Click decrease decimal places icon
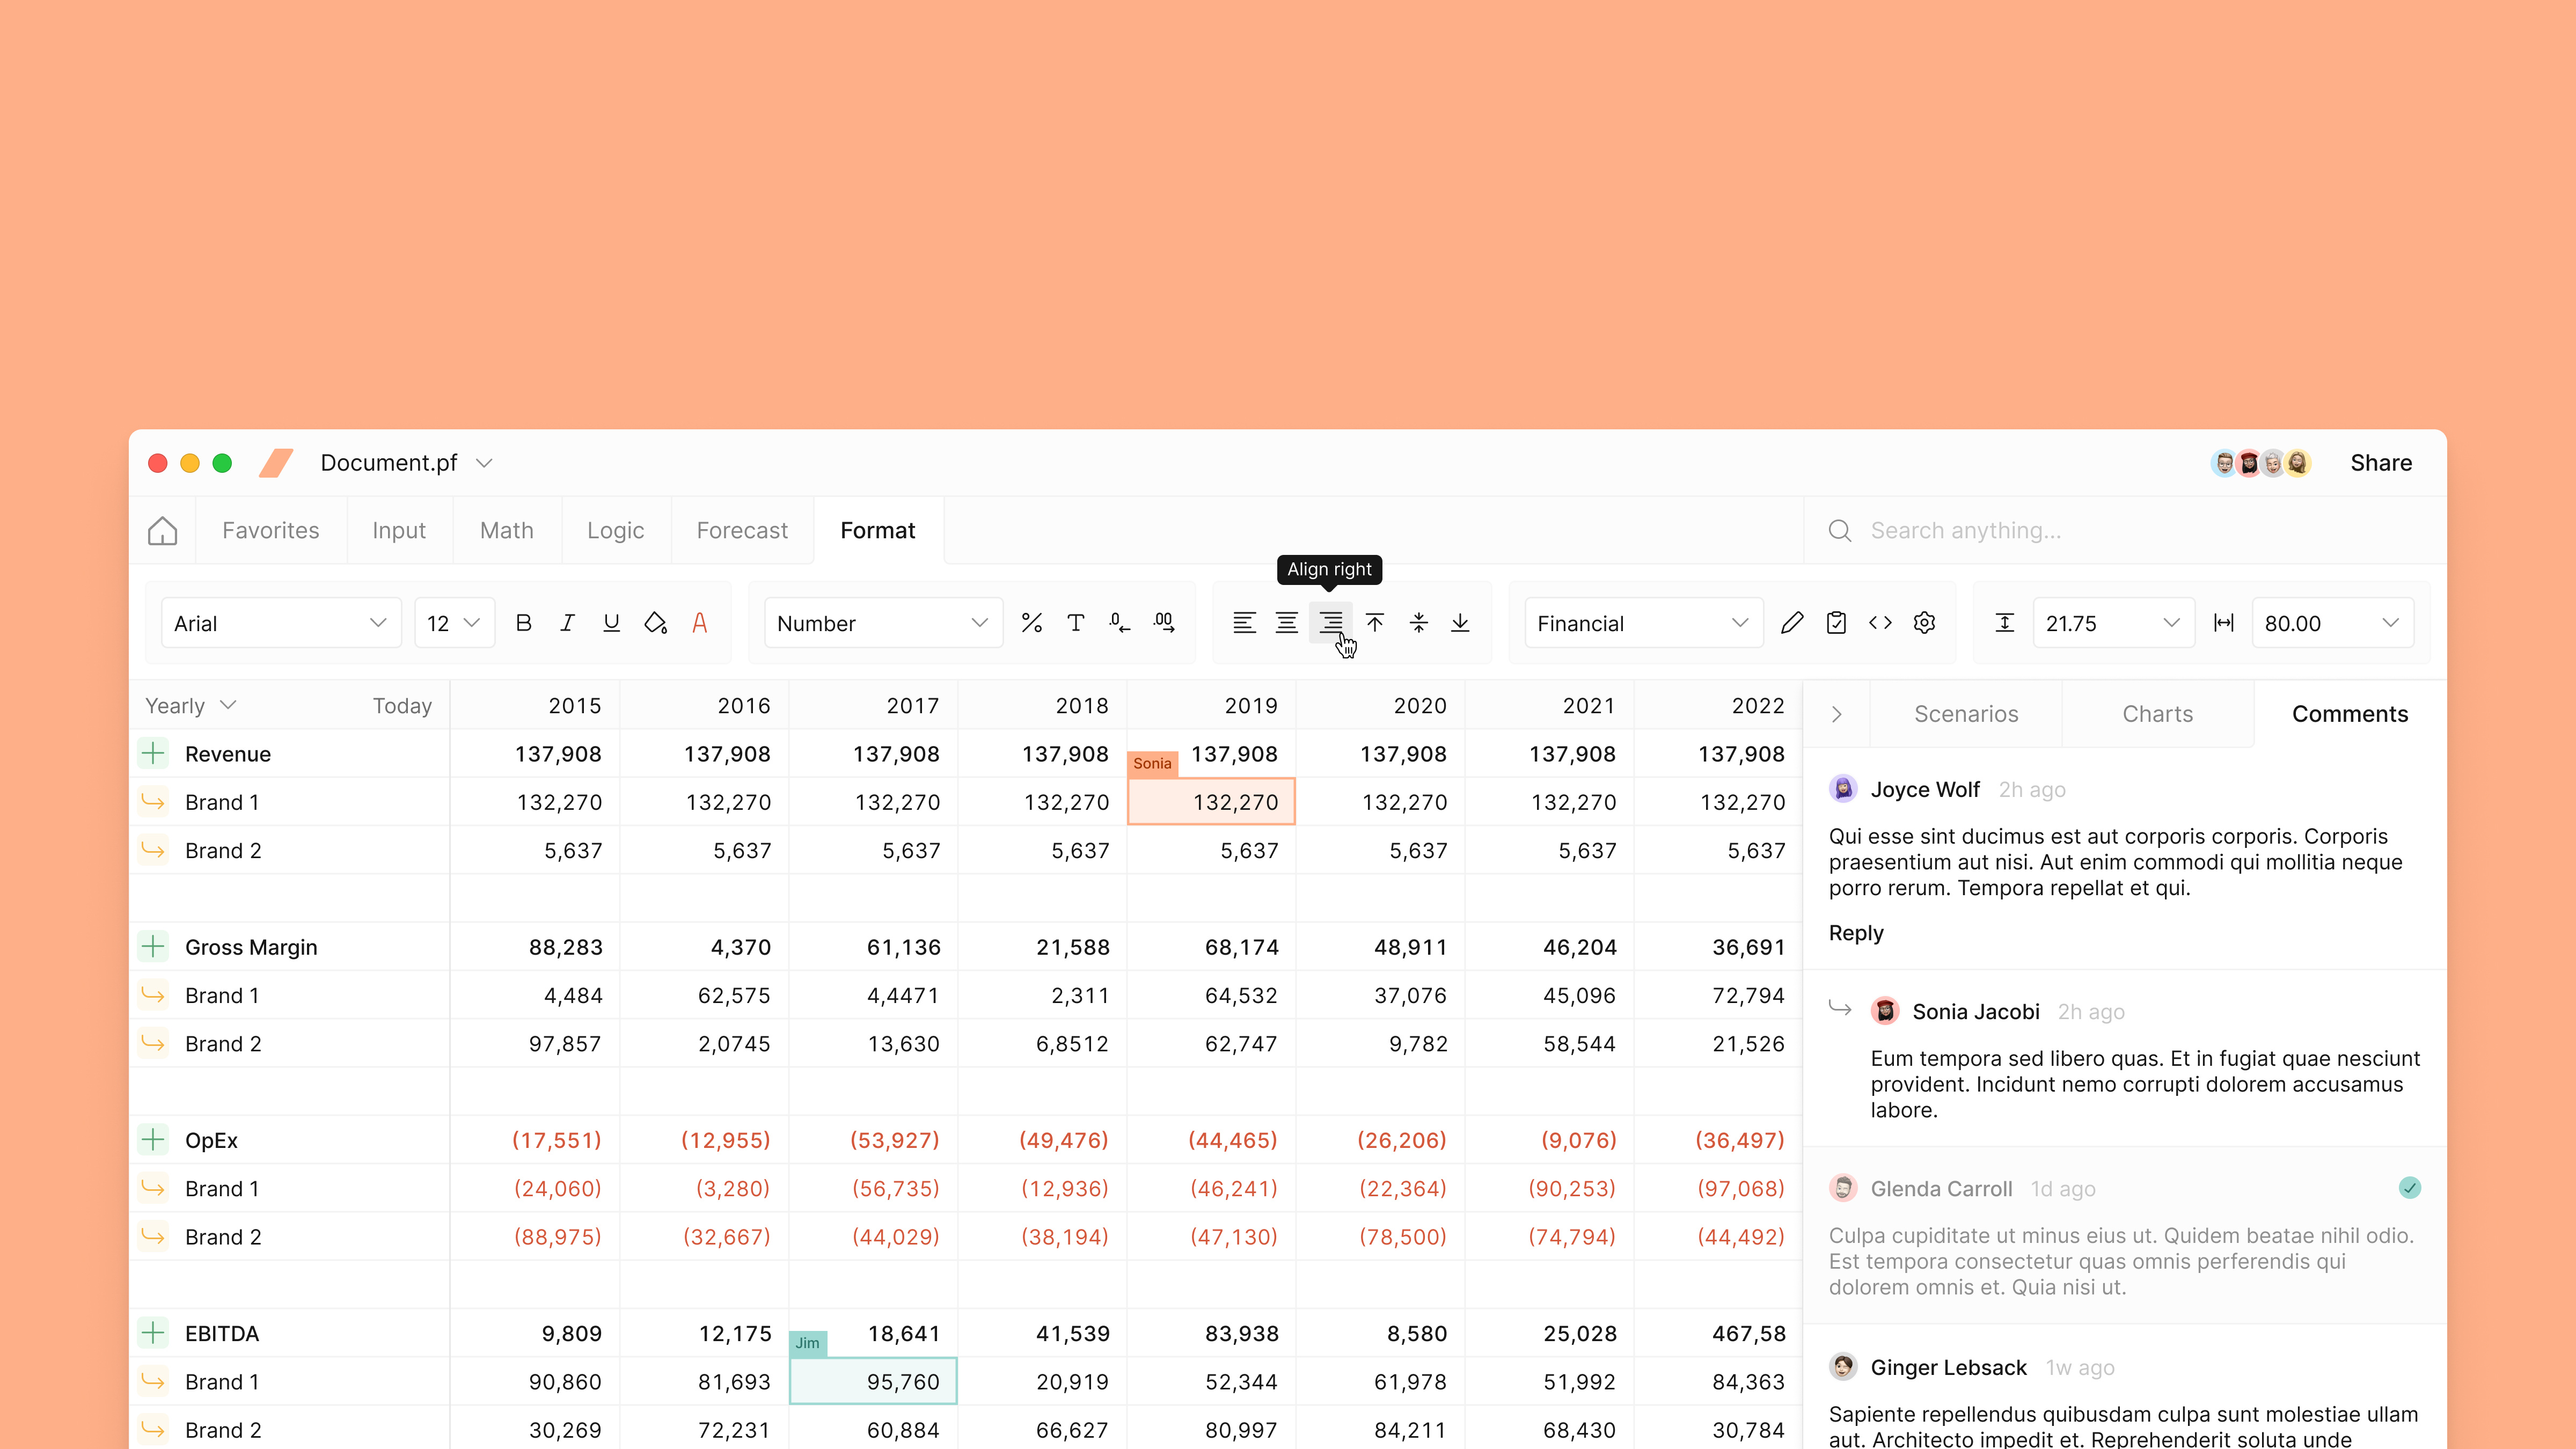Viewport: 2576px width, 1449px height. 1119,623
